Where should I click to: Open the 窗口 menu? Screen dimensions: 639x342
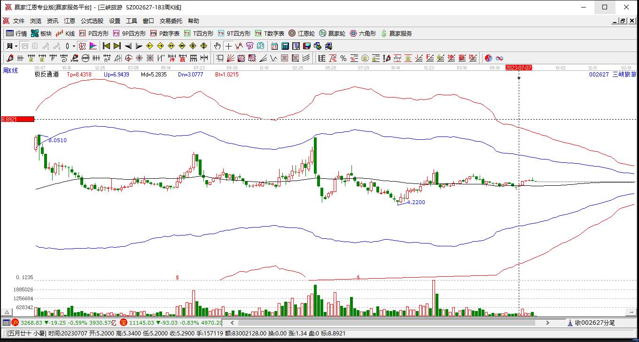pos(148,21)
